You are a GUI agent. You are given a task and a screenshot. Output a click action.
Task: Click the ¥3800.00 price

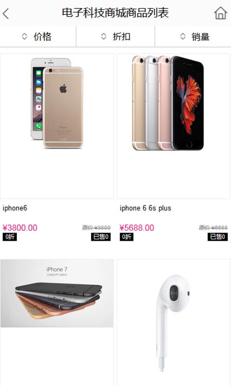click(x=20, y=227)
